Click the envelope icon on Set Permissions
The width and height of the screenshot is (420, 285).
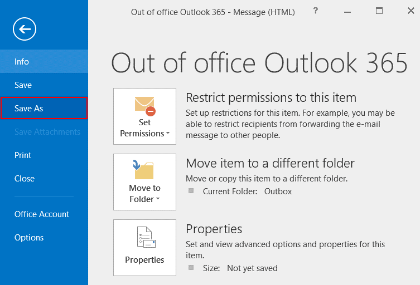144,105
